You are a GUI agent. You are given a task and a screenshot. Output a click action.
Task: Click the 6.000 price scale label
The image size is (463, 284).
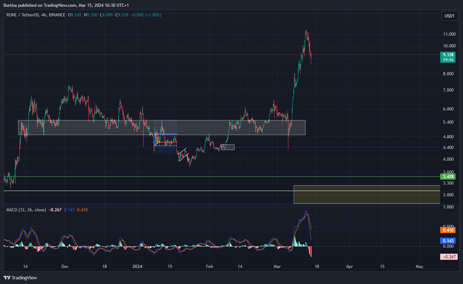[x=449, y=109]
